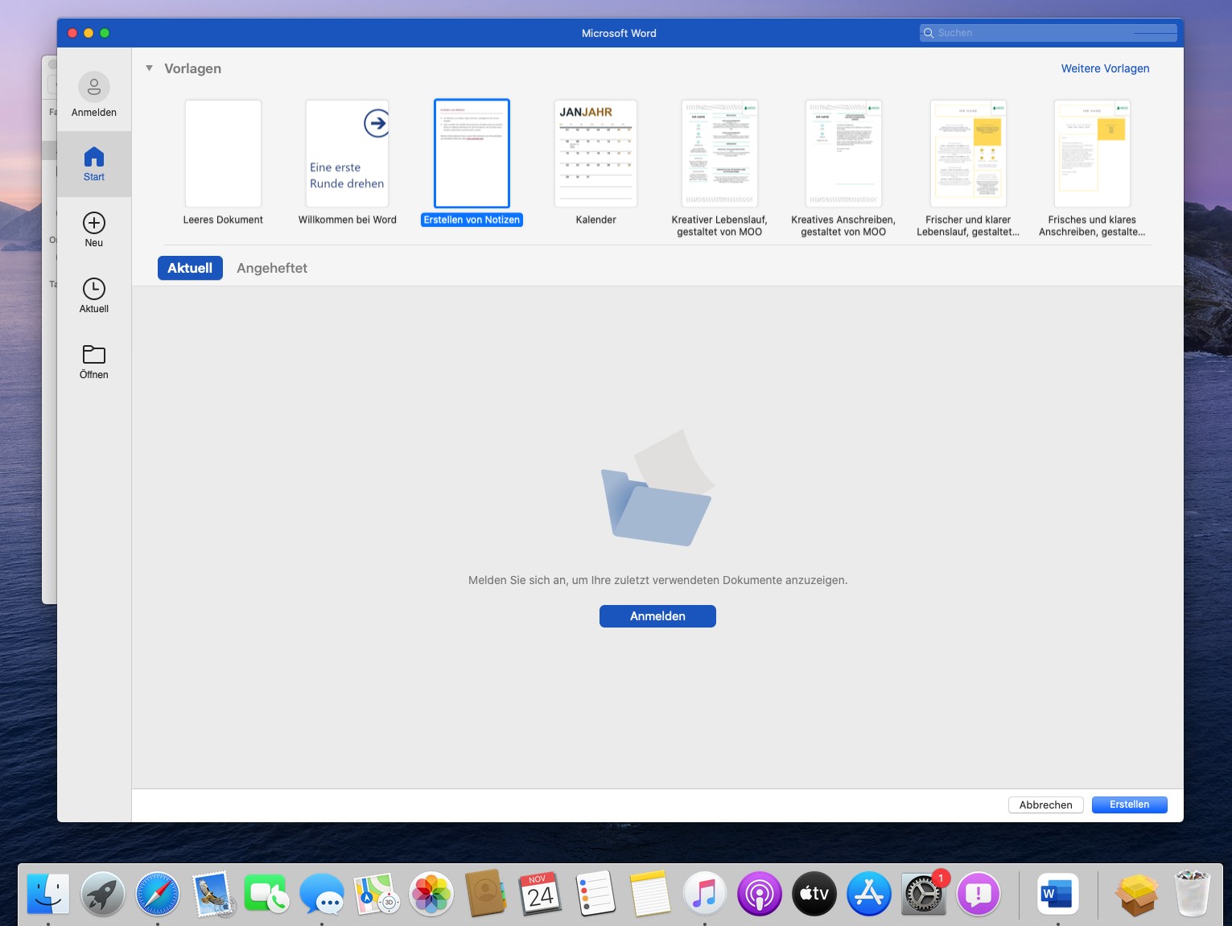Open the Aktuell clock icon in sidebar

(94, 289)
